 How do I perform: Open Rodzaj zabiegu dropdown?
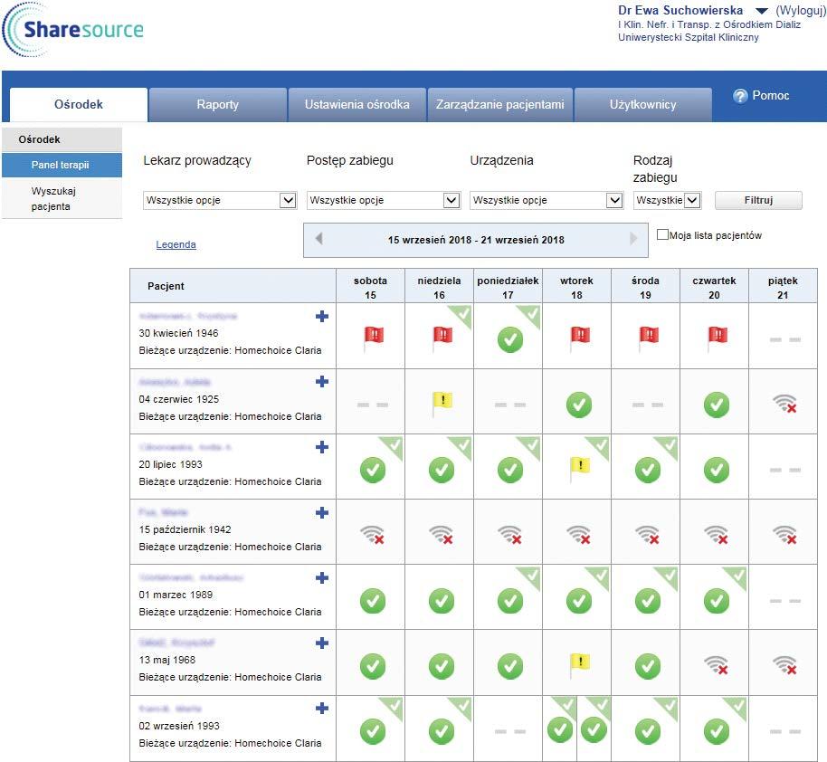tap(667, 201)
